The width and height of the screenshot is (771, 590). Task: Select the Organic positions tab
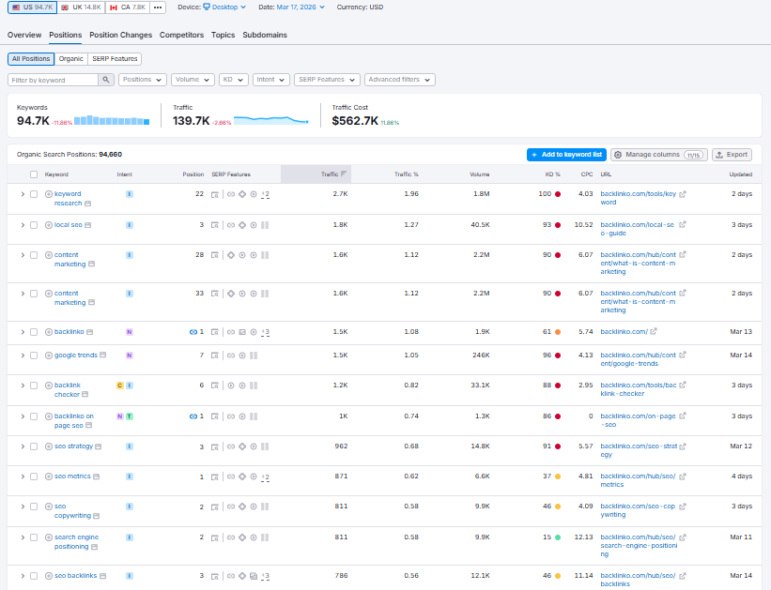point(70,58)
